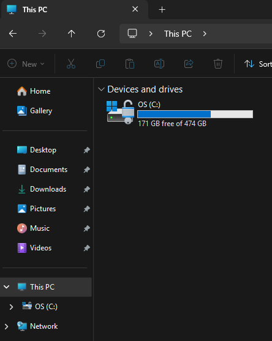Click the Share icon in toolbar

[189, 64]
